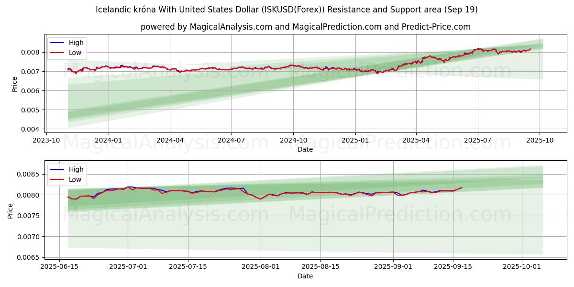Click the last data point of top price line
This screenshot has height=287, width=574.
coord(530,48)
